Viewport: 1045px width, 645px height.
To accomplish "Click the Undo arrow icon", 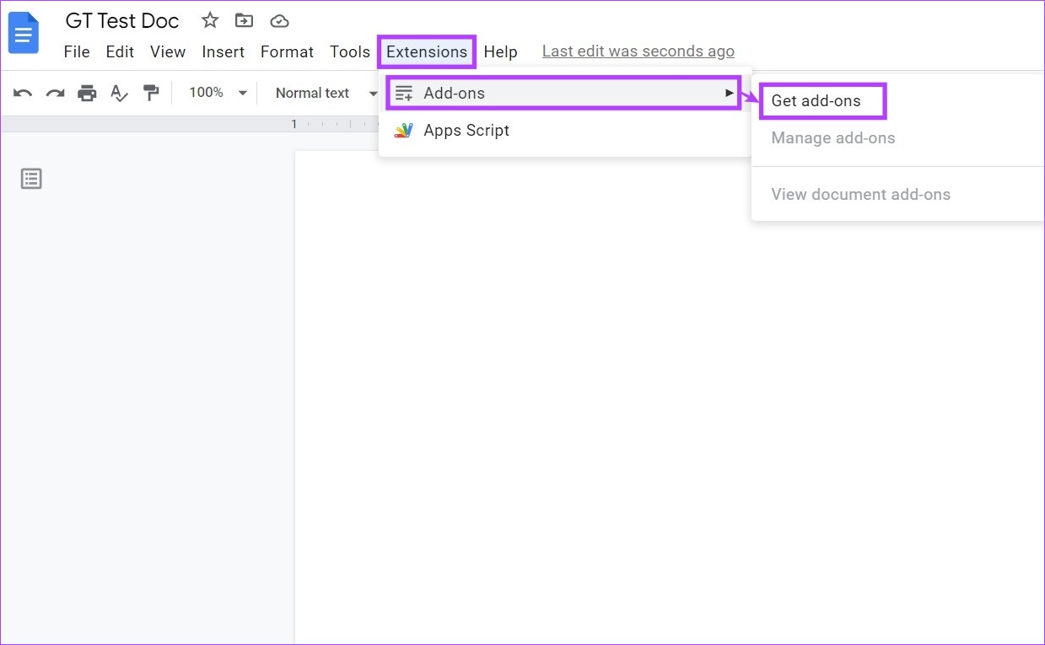I will point(23,93).
